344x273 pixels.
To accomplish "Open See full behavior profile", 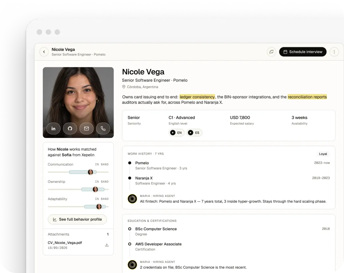I will click(77, 219).
